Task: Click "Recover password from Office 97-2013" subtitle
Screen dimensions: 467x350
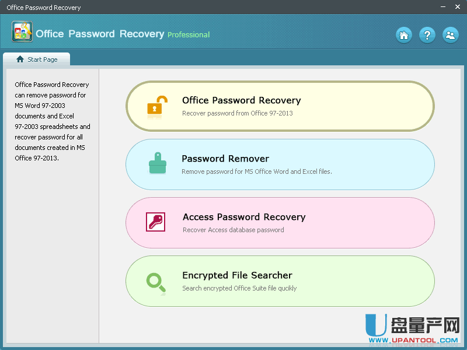Action: (x=237, y=113)
